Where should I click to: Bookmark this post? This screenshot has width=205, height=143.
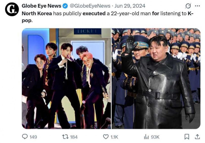click(x=187, y=137)
